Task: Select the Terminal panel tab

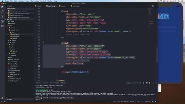Action: [x=64, y=83]
